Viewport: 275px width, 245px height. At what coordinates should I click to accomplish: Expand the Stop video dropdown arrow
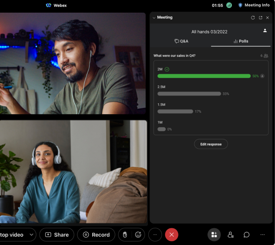point(31,235)
